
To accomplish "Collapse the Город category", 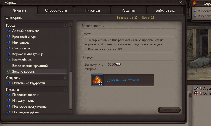I will pos(65,25).
